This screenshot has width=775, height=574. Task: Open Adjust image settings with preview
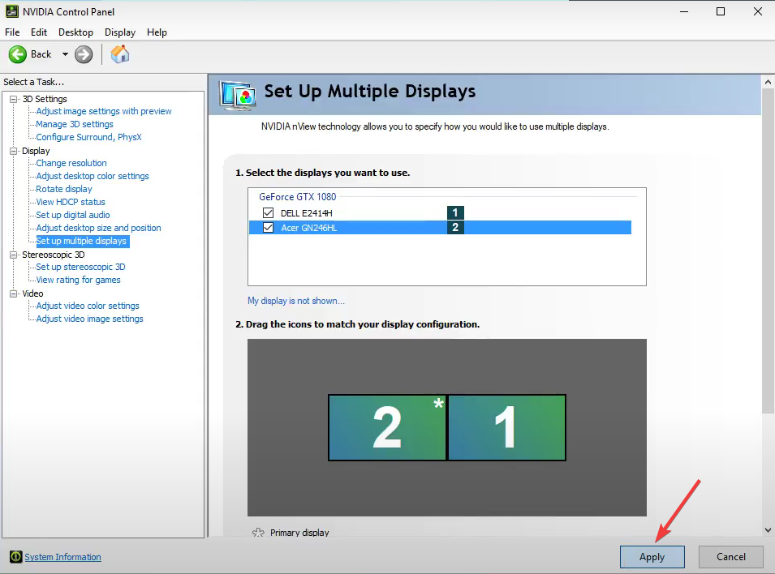click(x=104, y=111)
